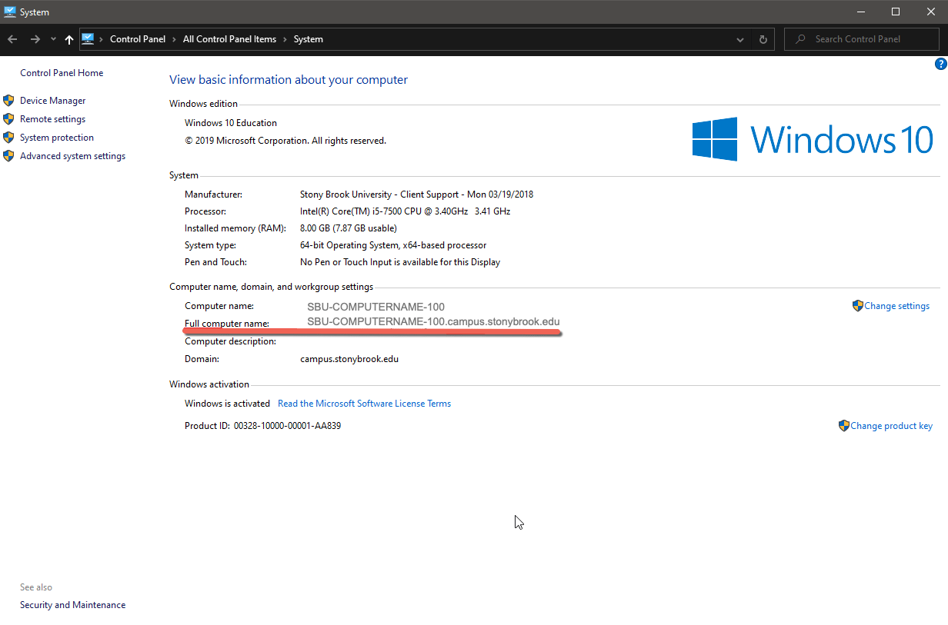Open the address bar history dropdown chevron
Viewport: 948px width, 625px height.
(739, 38)
